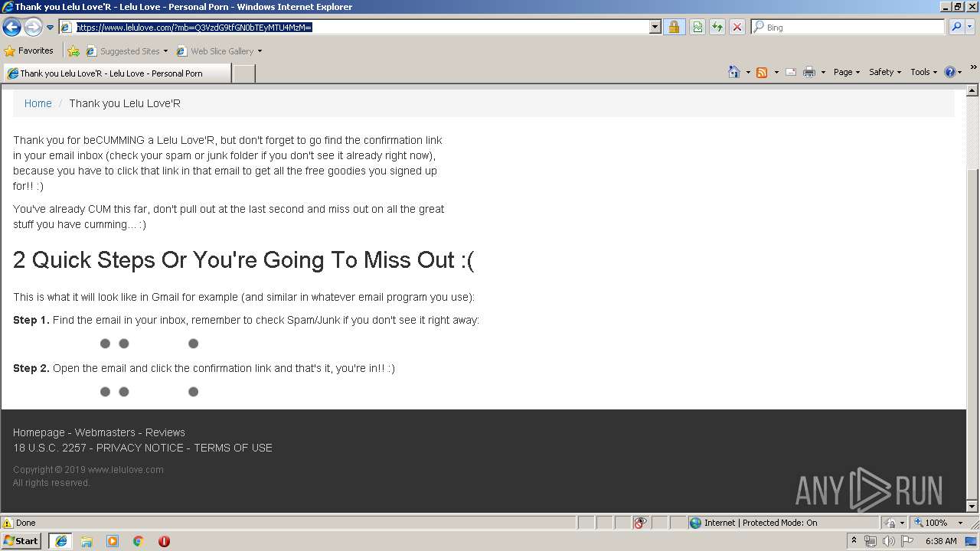
Task: Expand the zoom level dropdown arrow
Action: point(960,523)
